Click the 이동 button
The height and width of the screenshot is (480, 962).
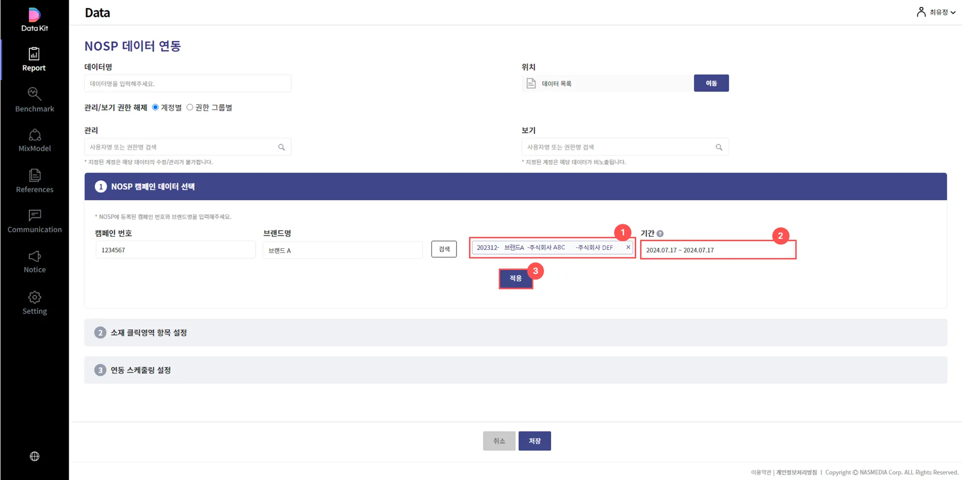(x=711, y=83)
